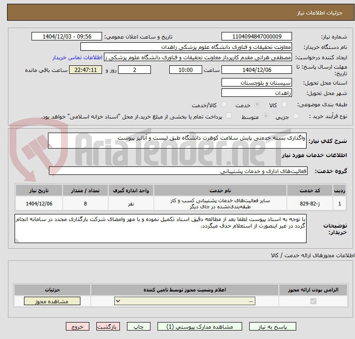The width and height of the screenshot is (355, 339).
Task: Click the تعداد / مقدار column header
Action: 85,190
